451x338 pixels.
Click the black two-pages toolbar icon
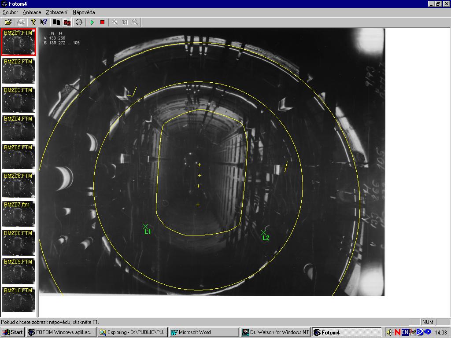[x=56, y=22]
